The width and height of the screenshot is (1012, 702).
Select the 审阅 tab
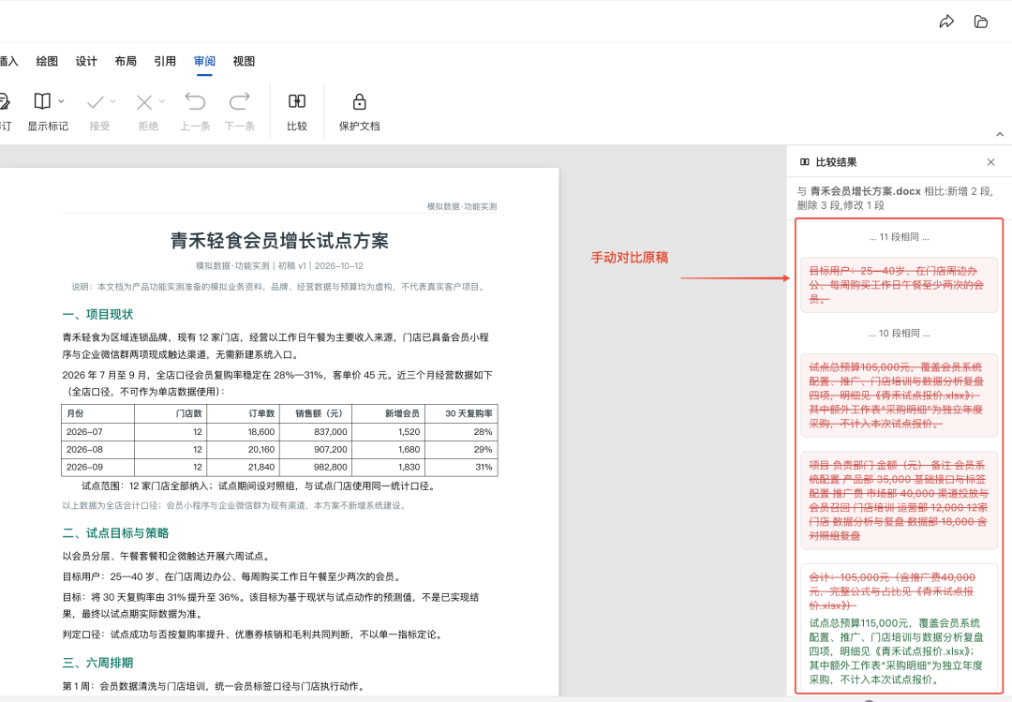pos(204,61)
